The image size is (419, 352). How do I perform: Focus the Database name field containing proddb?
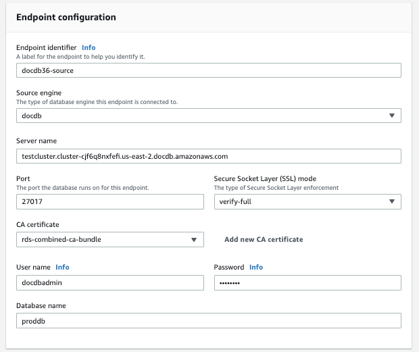click(x=208, y=320)
